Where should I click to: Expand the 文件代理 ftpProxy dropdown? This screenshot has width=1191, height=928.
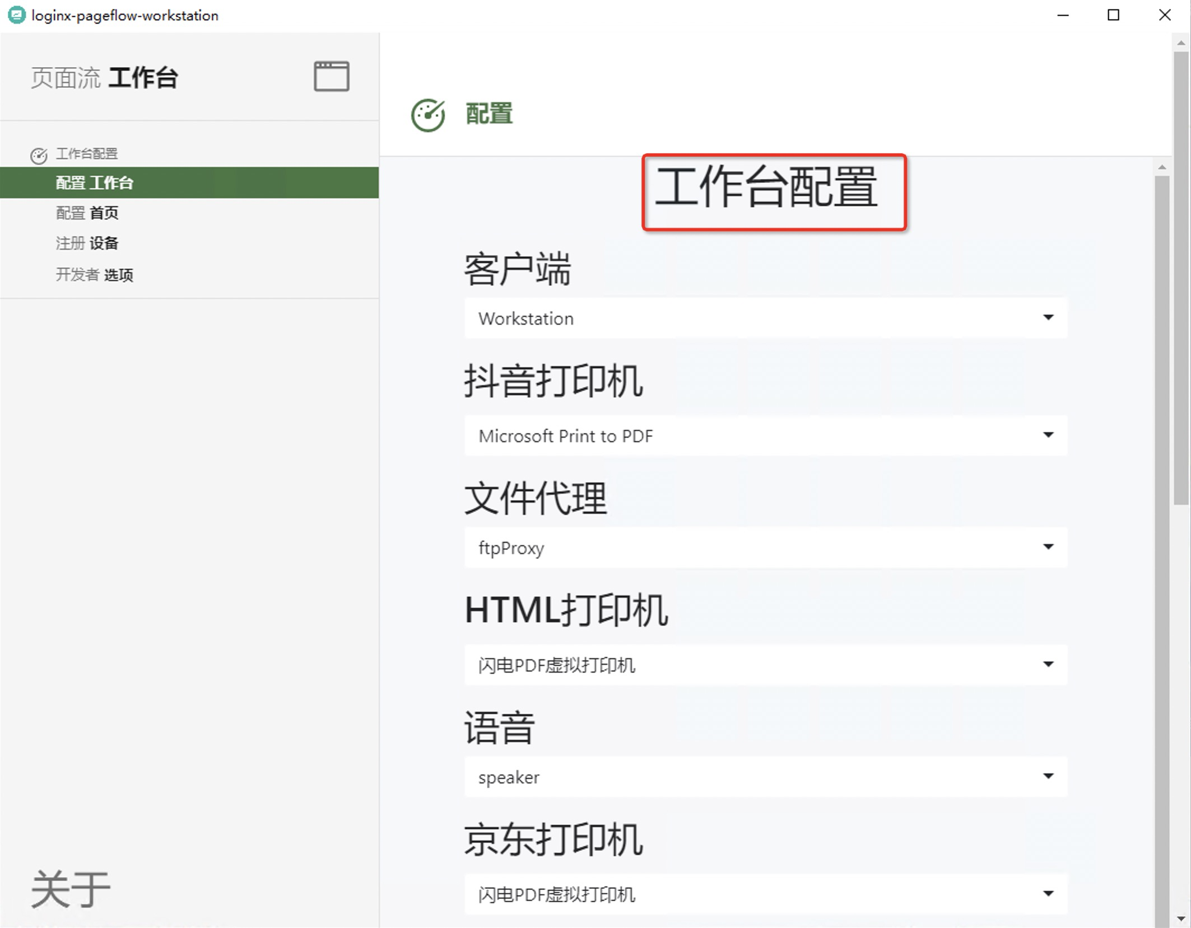[x=765, y=547]
